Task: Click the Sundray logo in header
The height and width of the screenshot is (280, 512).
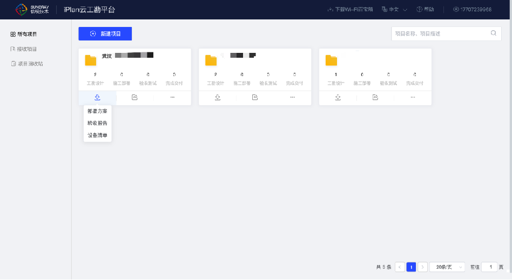Action: coord(32,10)
